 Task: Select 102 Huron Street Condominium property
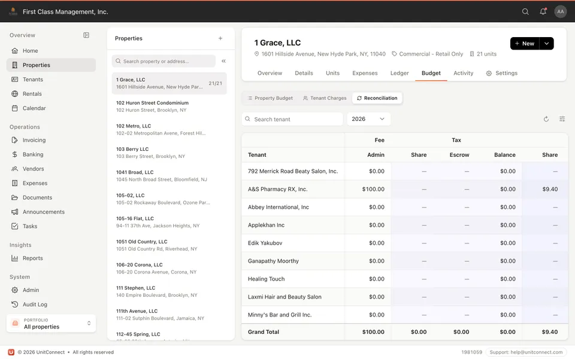pyautogui.click(x=169, y=107)
